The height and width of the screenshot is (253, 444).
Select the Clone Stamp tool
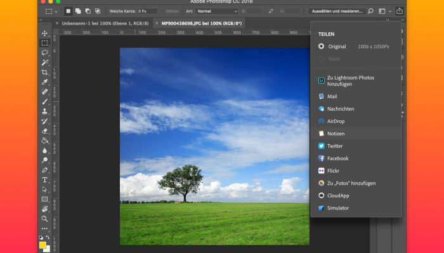coord(45,111)
